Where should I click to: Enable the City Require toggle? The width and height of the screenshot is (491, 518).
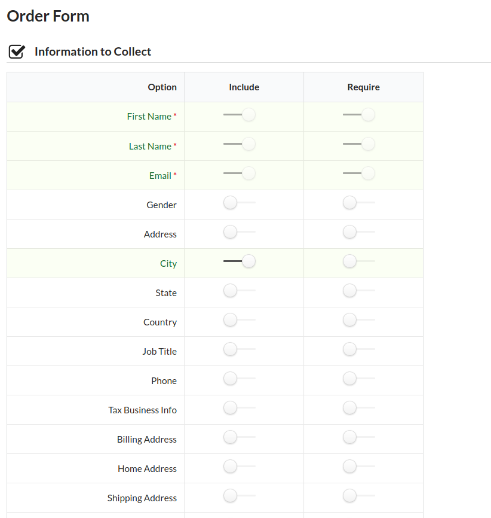359,261
